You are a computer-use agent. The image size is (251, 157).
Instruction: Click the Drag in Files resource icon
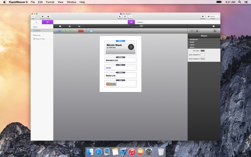(34, 39)
